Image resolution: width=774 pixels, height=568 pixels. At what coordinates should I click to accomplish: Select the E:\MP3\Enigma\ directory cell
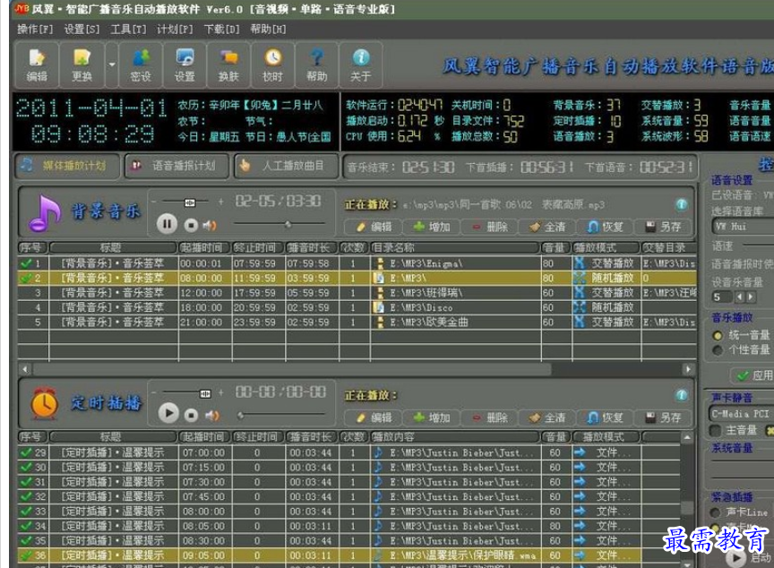point(456,263)
